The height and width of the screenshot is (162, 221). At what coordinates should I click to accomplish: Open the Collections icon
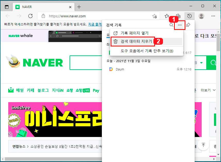[x=178, y=16]
